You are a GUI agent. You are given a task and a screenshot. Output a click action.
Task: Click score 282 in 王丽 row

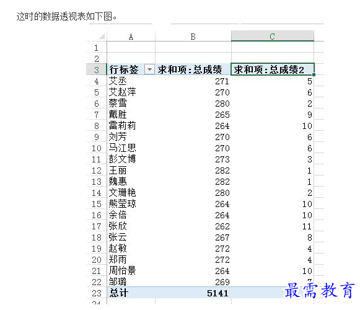pyautogui.click(x=222, y=170)
